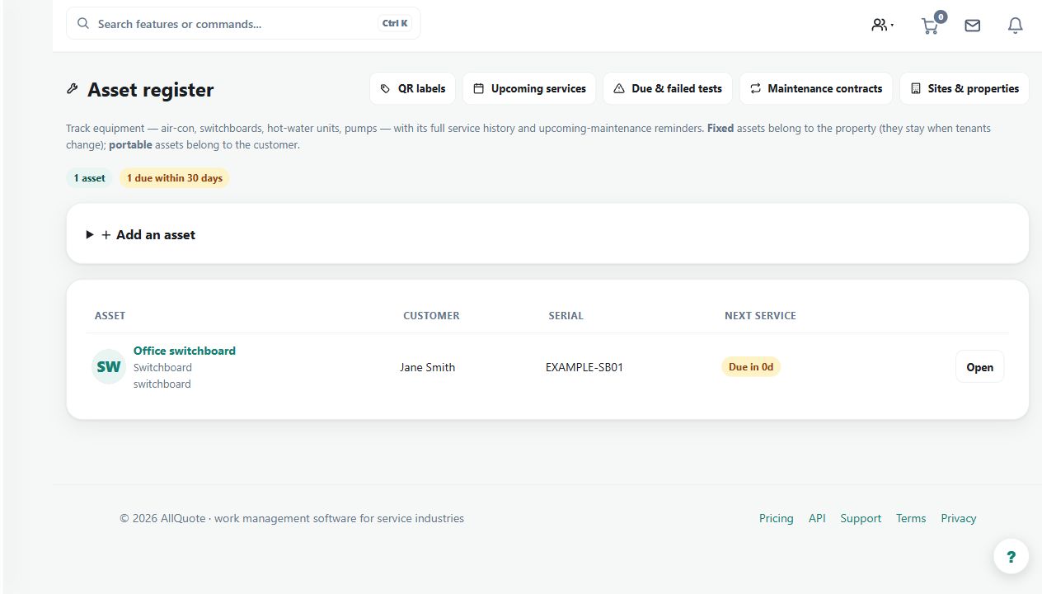This screenshot has width=1042, height=594.
Task: Select the Jane Smith customer cell
Action: (x=427, y=367)
